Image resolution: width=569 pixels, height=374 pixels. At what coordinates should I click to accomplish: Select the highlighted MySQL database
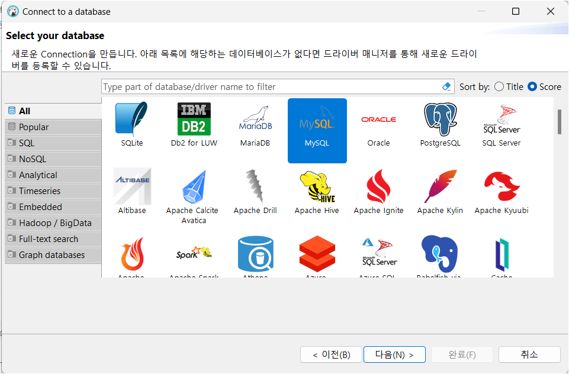pos(317,131)
